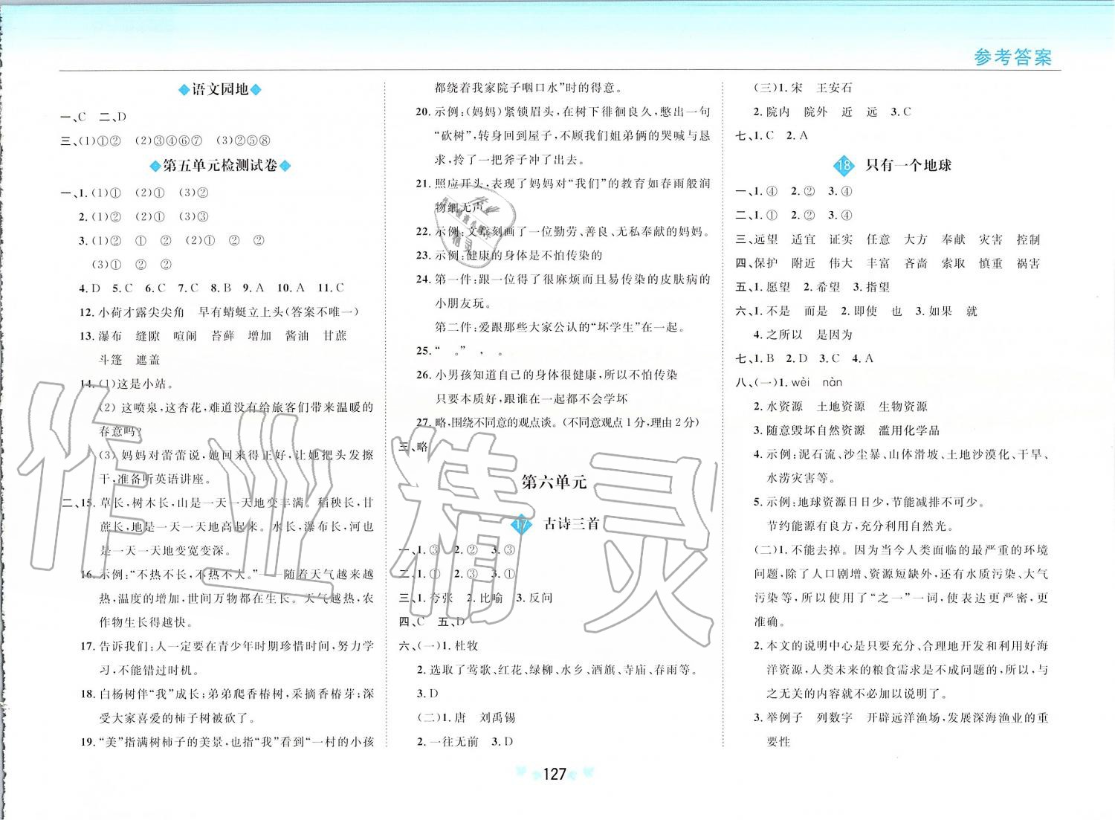This screenshot has width=1115, height=820.
Task: Click the page number 127
Action: click(555, 774)
